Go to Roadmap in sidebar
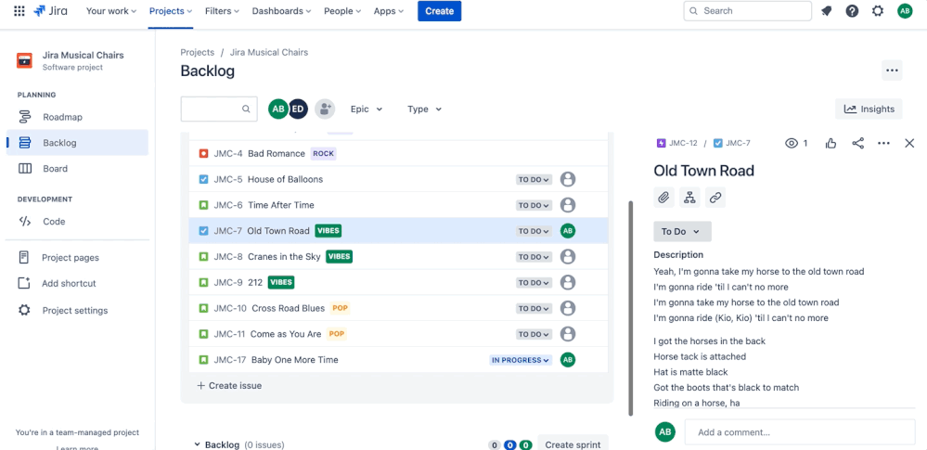 [x=77, y=117]
